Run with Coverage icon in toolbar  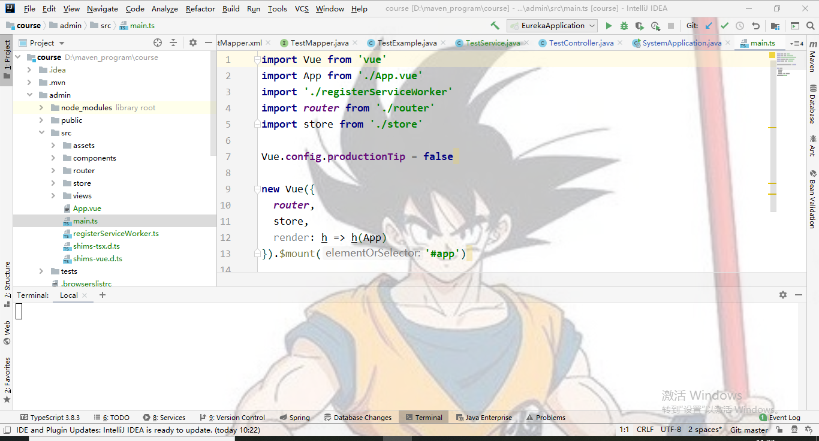tap(640, 26)
